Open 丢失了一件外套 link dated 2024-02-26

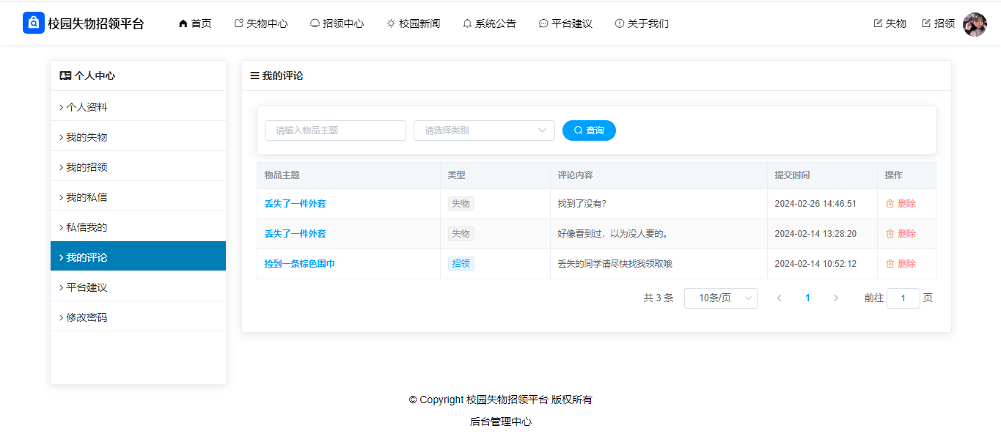[x=296, y=204]
